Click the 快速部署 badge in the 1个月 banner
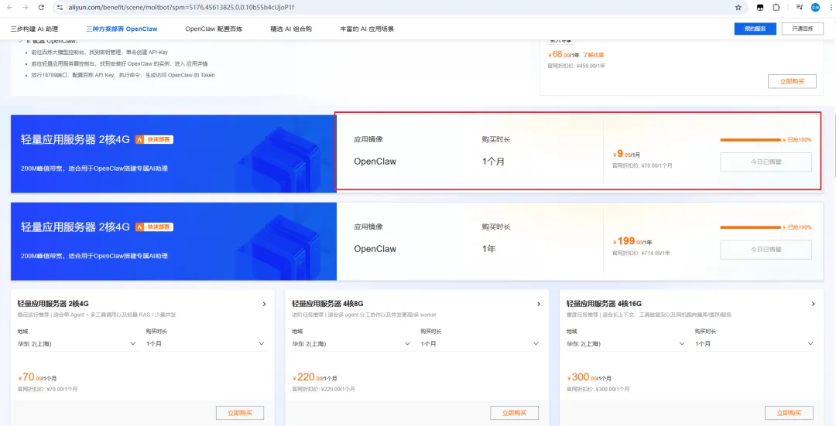836x426 pixels. 154,139
